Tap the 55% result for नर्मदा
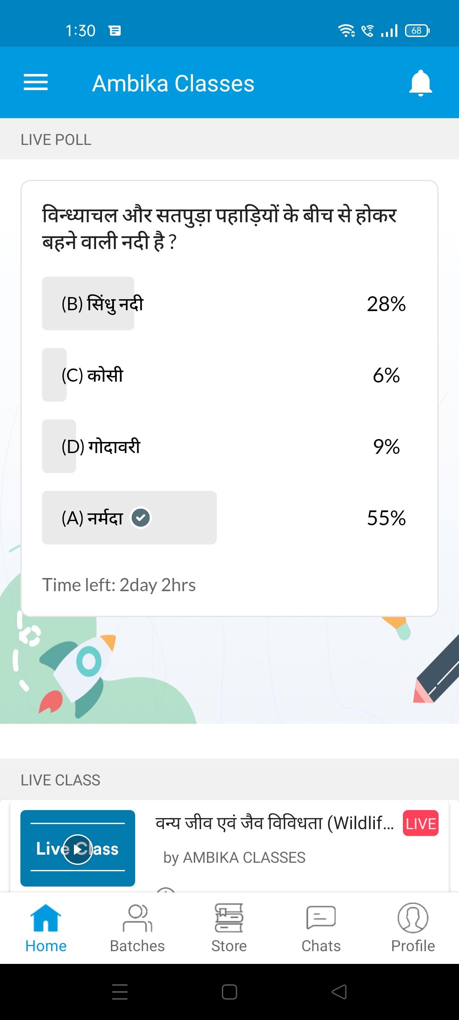 tap(386, 518)
